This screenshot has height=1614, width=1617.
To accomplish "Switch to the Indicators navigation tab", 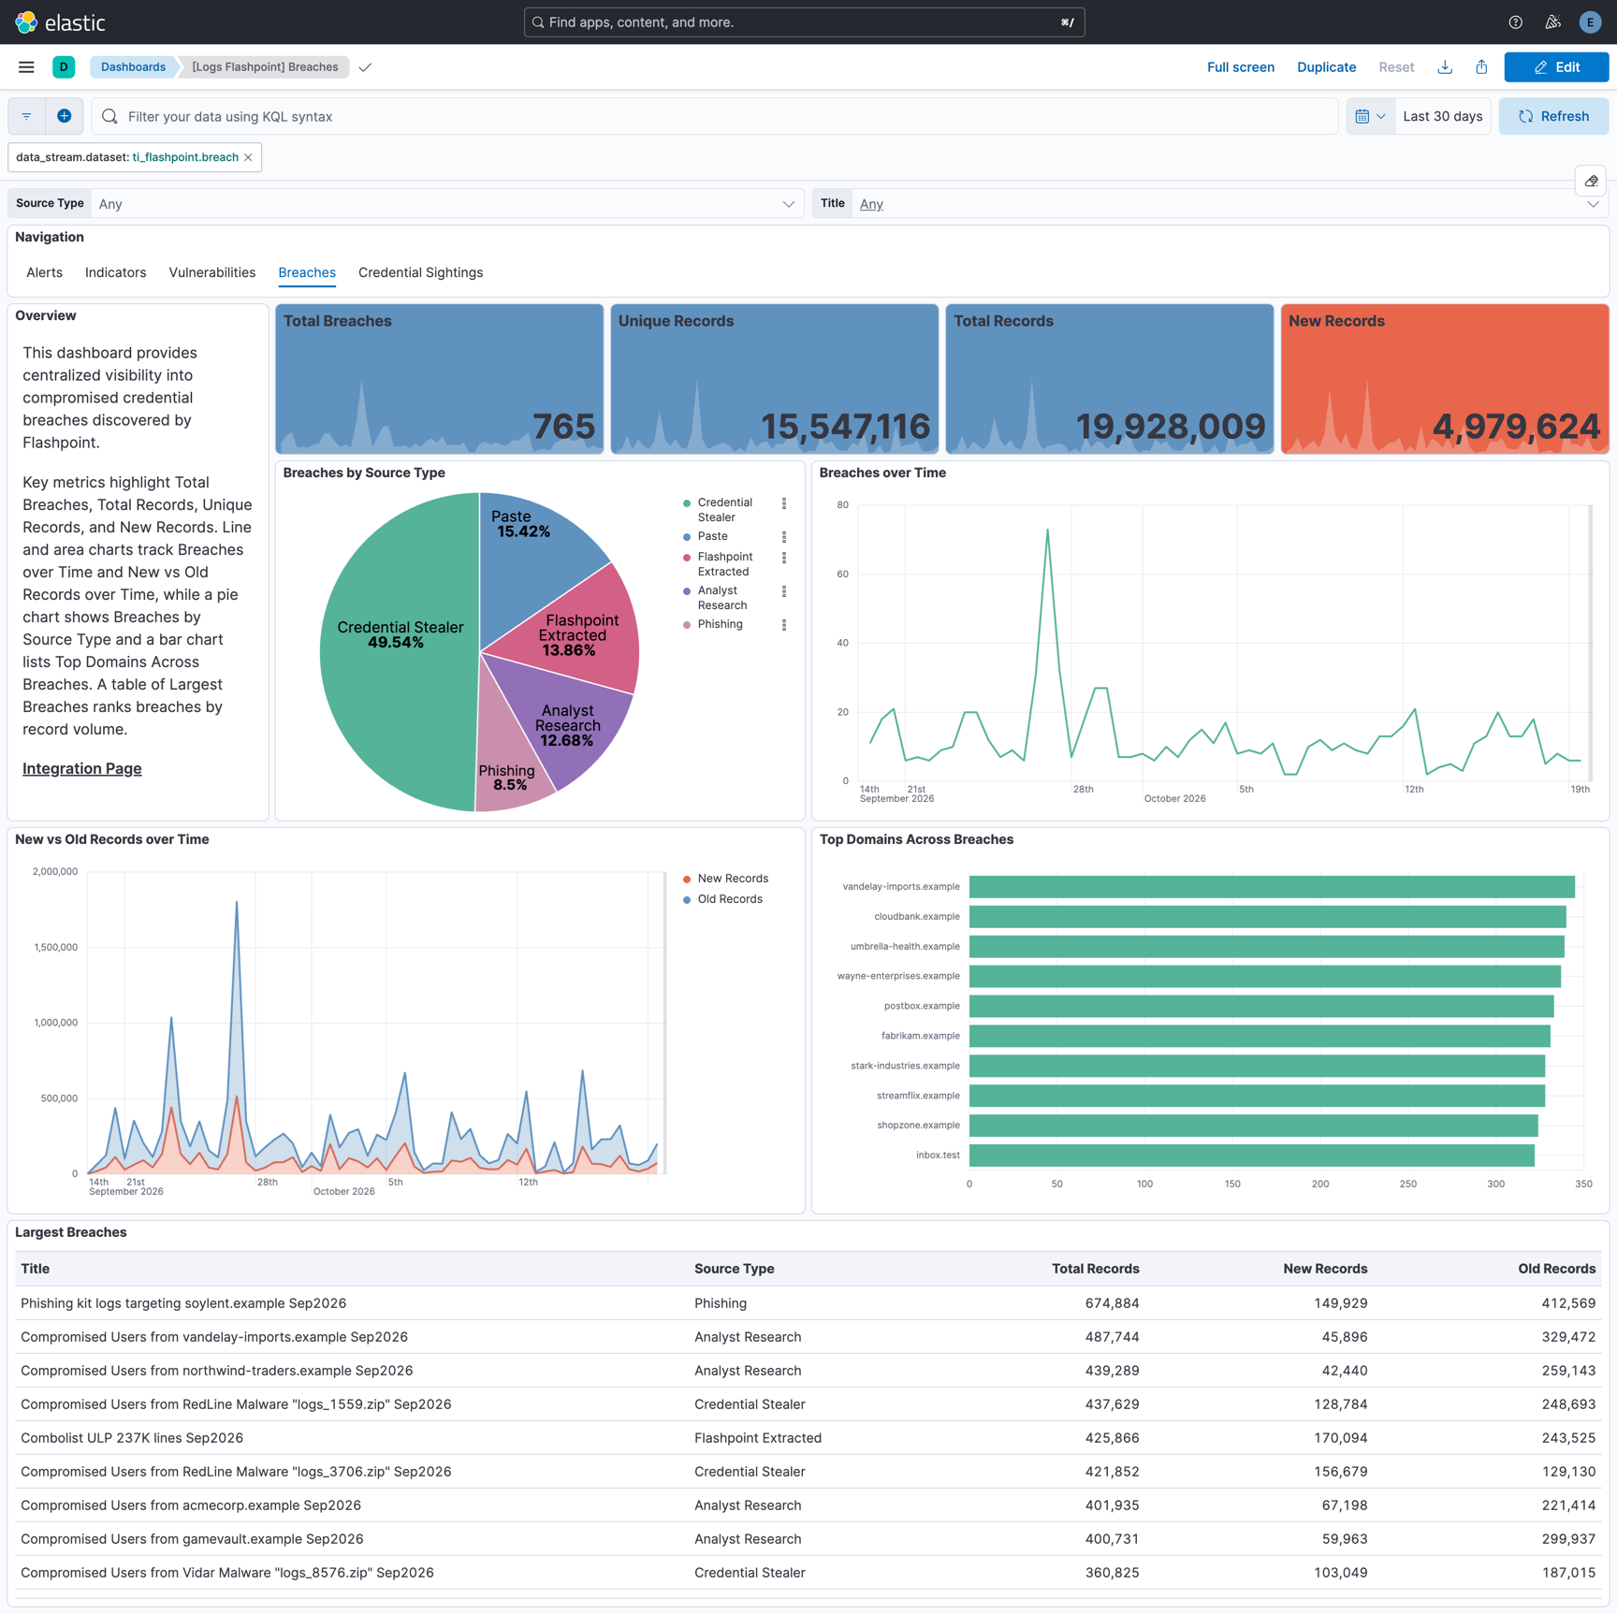I will pyautogui.click(x=115, y=272).
